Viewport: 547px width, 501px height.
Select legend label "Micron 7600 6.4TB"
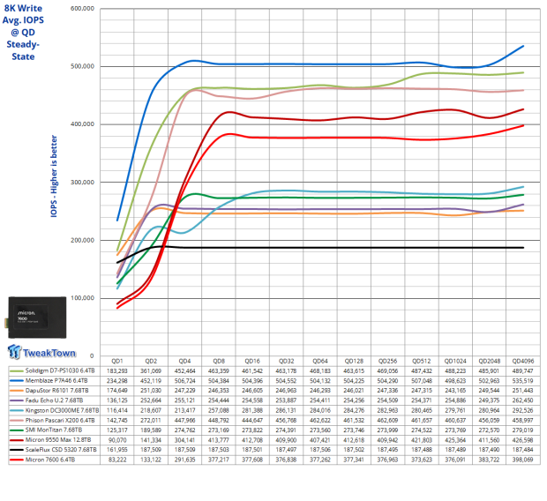[x=50, y=460]
